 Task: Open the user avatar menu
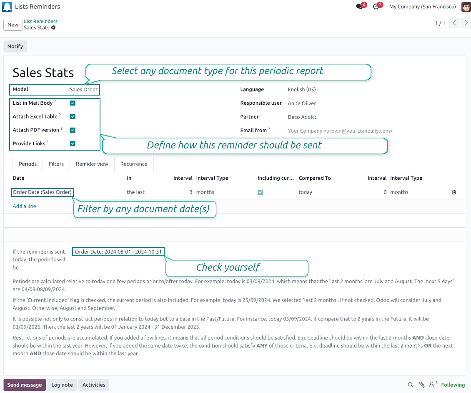(x=466, y=7)
